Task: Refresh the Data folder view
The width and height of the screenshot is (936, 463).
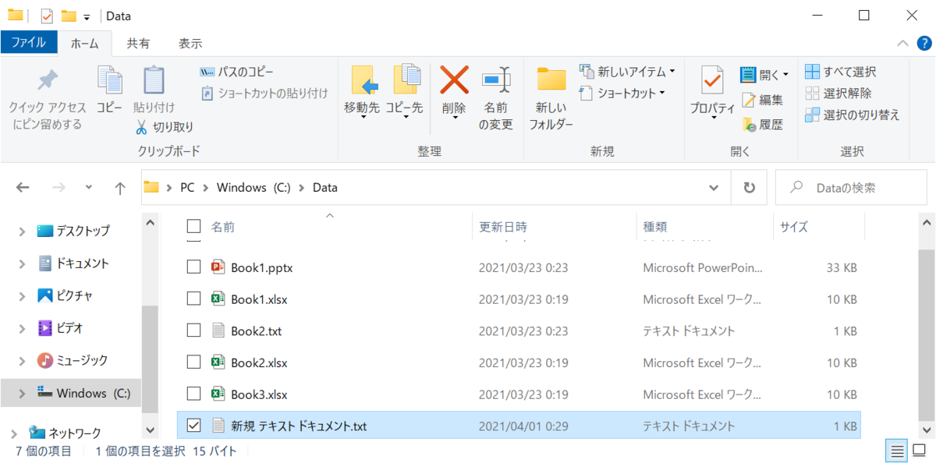Action: click(750, 188)
